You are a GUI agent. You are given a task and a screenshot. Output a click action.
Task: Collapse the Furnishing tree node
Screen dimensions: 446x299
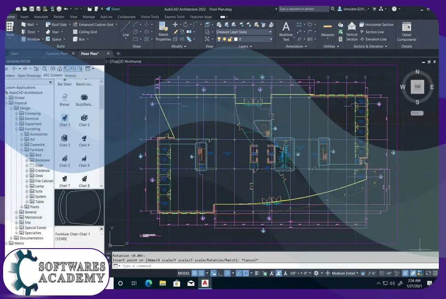[17, 129]
